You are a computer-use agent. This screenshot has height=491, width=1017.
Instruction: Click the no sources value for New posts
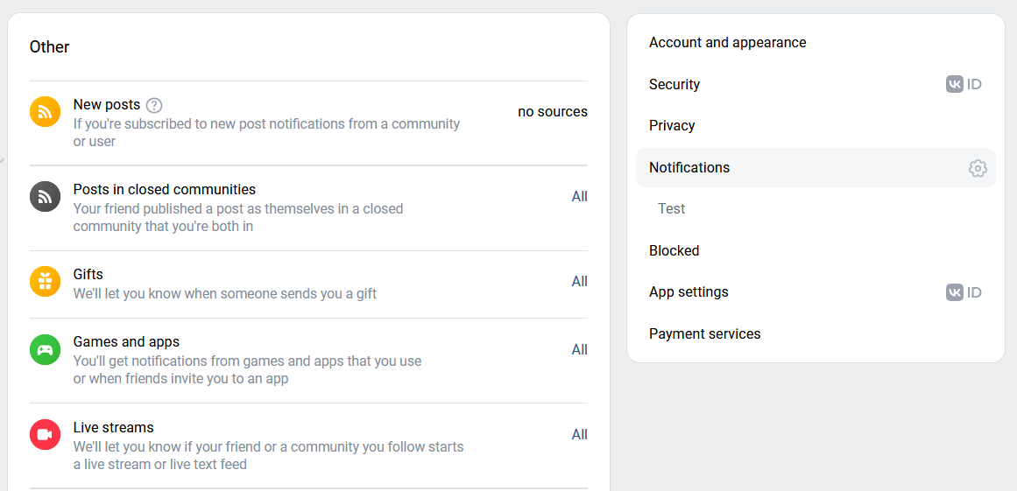click(553, 111)
